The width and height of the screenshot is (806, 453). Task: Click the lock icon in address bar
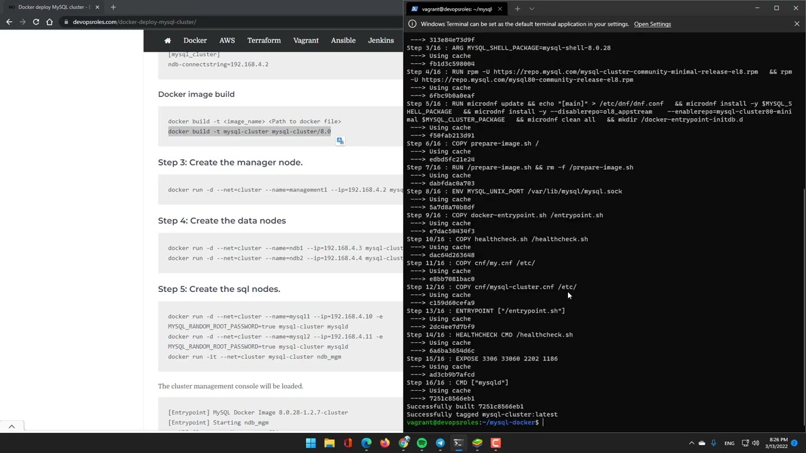tap(66, 22)
